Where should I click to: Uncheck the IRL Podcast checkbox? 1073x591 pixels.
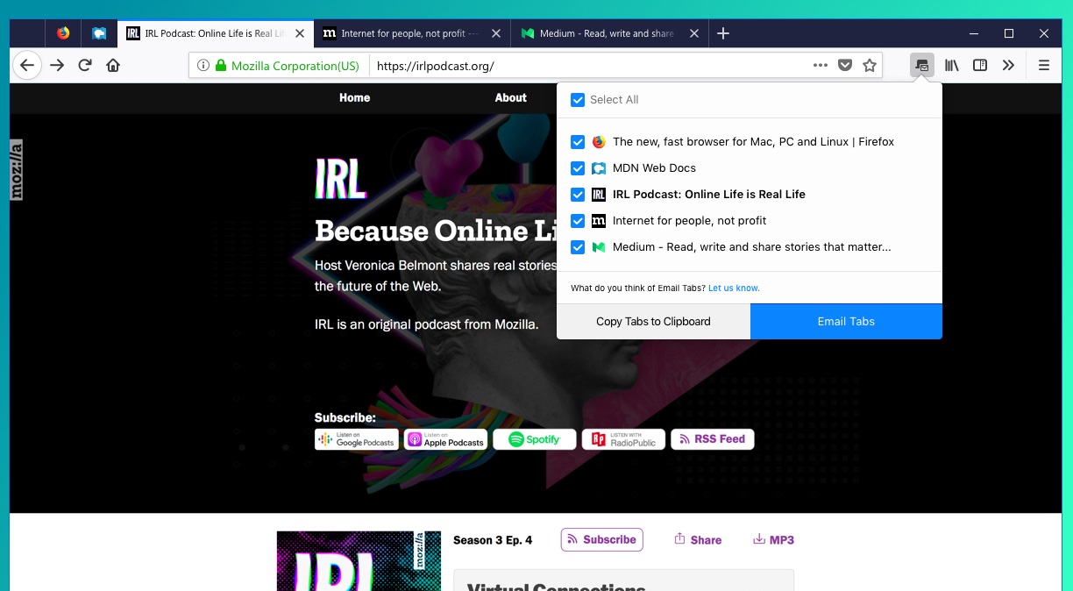pyautogui.click(x=578, y=195)
